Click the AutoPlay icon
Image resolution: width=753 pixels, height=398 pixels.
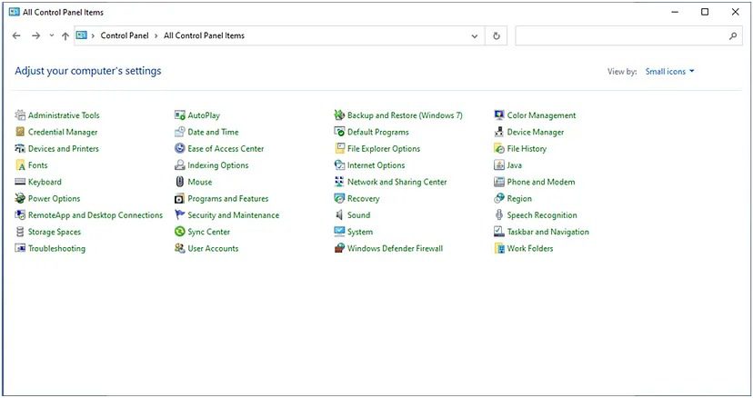(x=179, y=115)
